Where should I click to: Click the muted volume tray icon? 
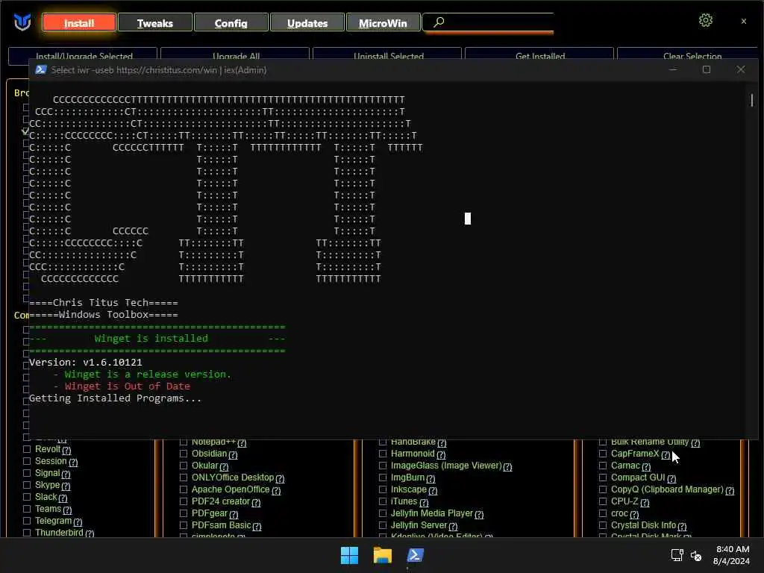696,555
